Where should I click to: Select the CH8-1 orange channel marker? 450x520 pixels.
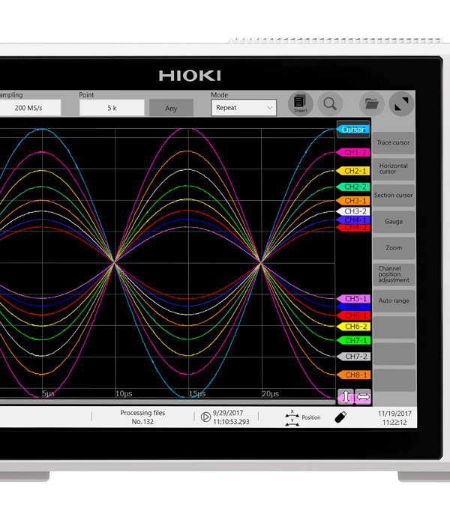[x=353, y=375]
